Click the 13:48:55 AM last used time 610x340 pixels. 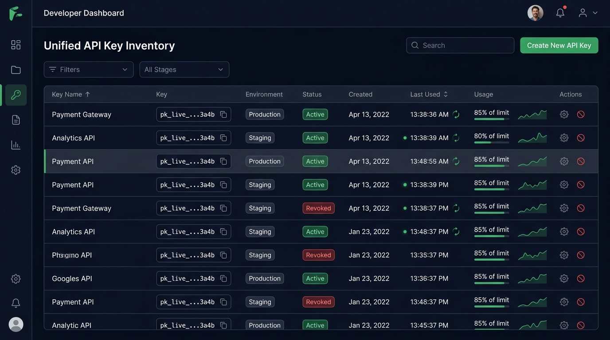click(x=429, y=161)
